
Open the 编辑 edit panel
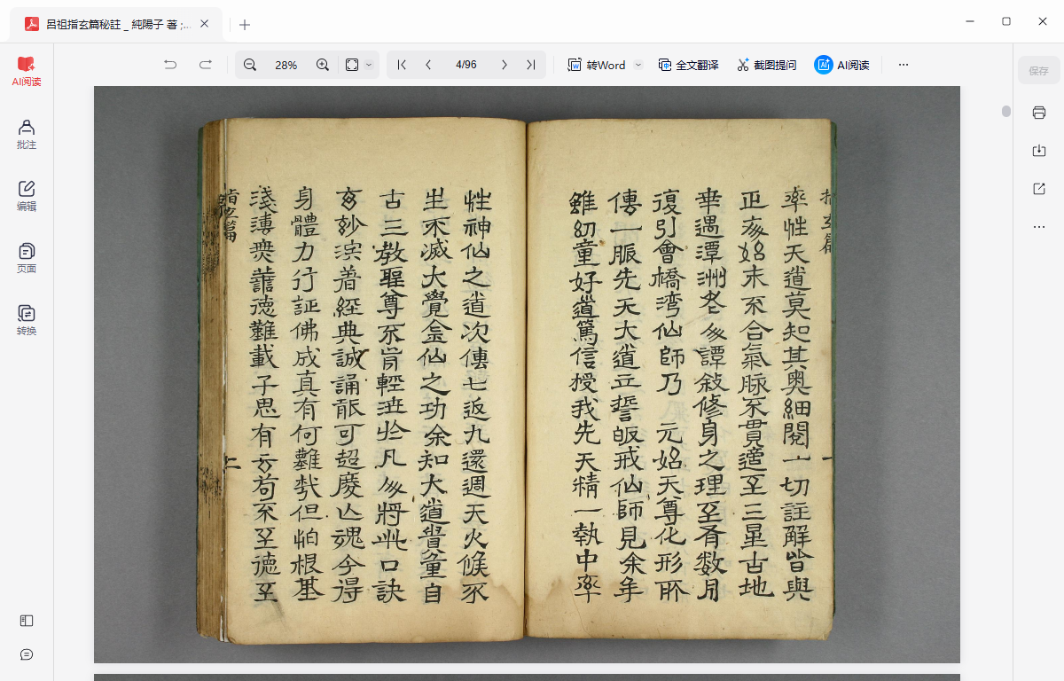[x=27, y=196]
